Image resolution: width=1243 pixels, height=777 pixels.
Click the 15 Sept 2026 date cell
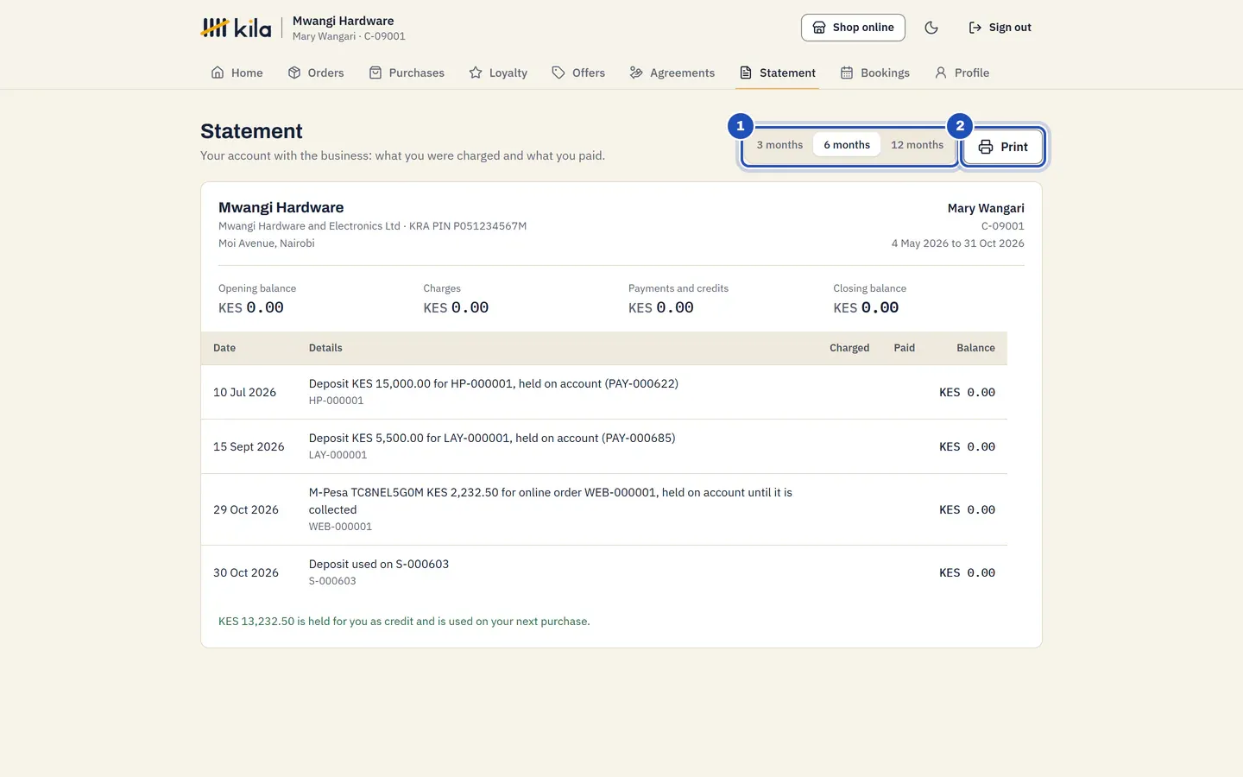tap(249, 446)
